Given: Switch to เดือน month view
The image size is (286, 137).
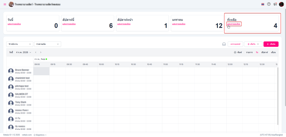Looking at the screenshot, I should tap(273, 52).
